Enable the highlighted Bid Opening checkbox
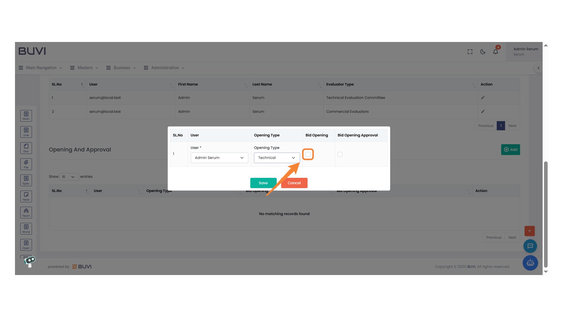The width and height of the screenshot is (564, 317). pos(308,154)
